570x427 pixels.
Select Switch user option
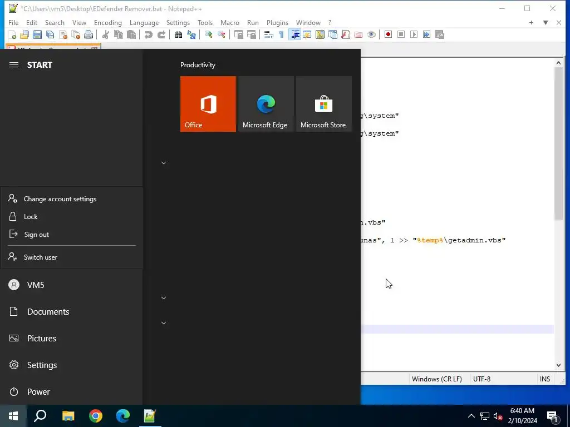[x=72, y=257]
